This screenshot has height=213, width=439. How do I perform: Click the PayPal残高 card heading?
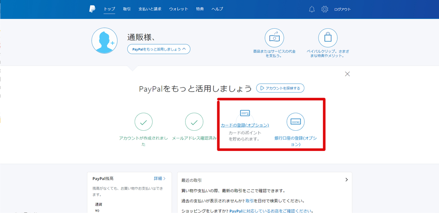(x=103, y=178)
